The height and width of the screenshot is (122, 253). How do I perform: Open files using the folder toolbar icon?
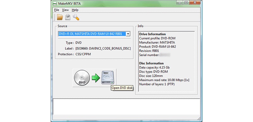point(60,17)
